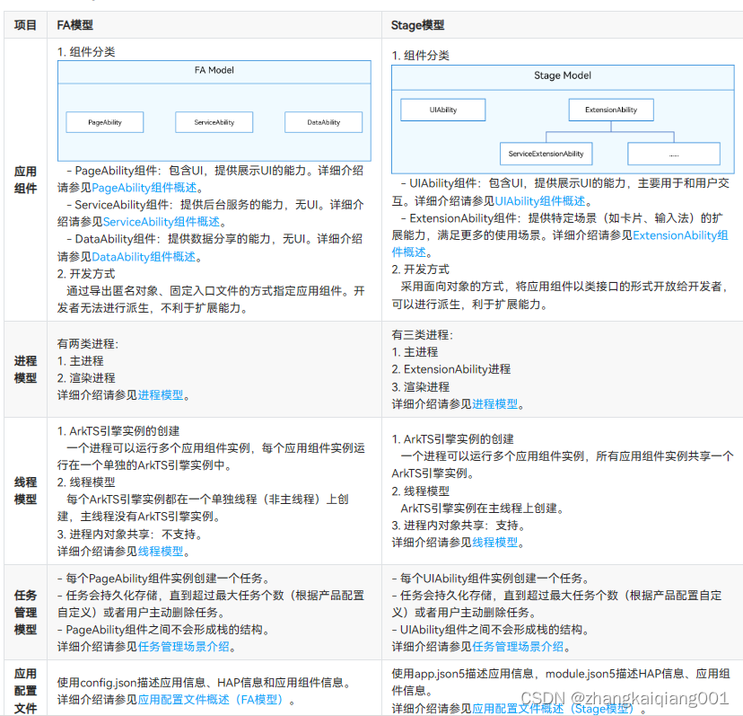Image resolution: width=743 pixels, height=716 pixels.
Task: Click the ExtensionAbility box in Stage diagram
Action: [x=611, y=110]
